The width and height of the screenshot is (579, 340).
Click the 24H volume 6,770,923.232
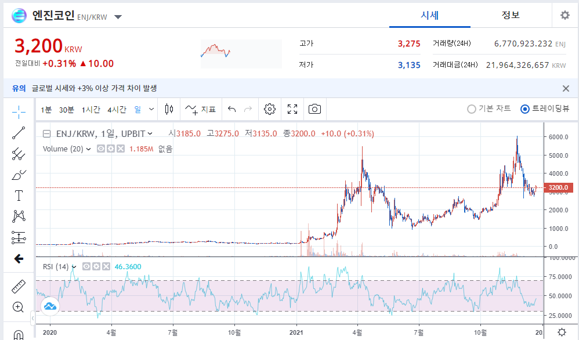coord(523,44)
